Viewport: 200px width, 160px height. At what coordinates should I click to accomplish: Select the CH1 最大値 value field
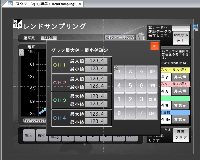pos(96,61)
